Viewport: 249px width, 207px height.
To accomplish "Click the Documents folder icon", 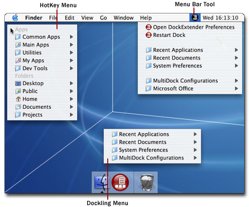I will coord(18,107).
